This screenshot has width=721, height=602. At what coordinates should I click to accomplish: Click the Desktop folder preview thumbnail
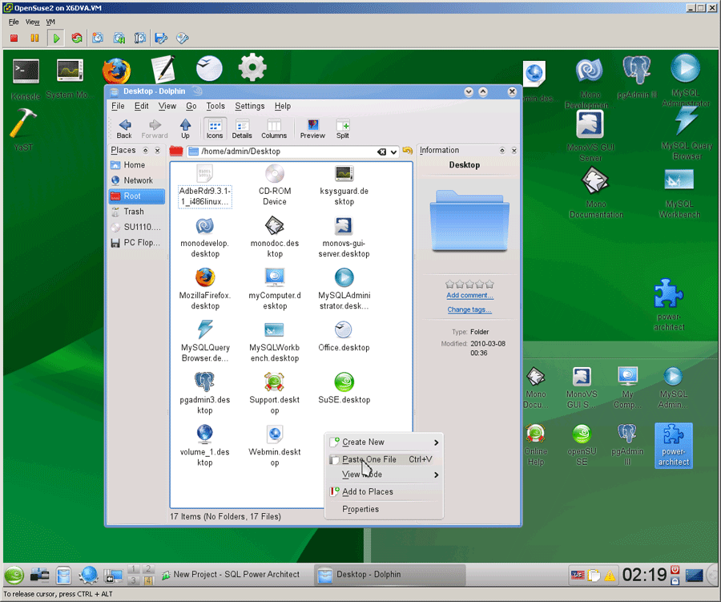[469, 221]
